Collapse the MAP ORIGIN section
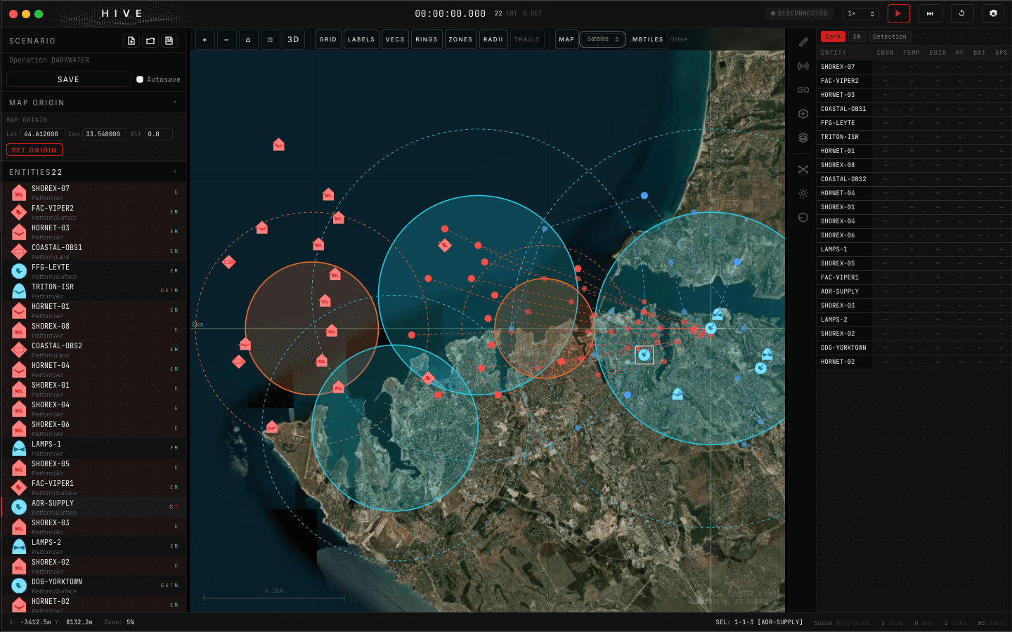Screen dimensions: 1012x632 coord(174,103)
